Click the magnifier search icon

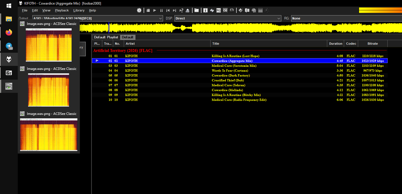tap(254, 10)
